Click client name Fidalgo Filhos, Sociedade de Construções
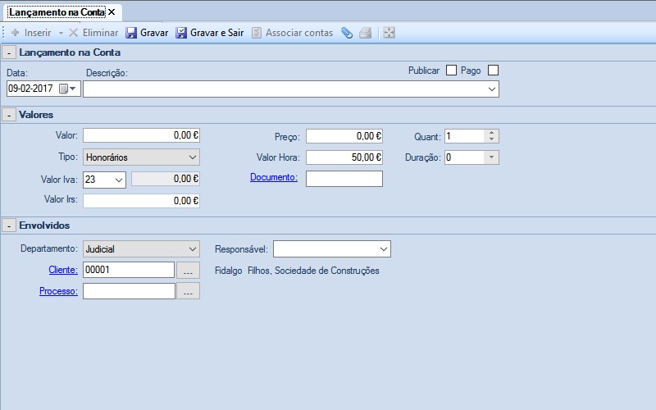 click(297, 271)
